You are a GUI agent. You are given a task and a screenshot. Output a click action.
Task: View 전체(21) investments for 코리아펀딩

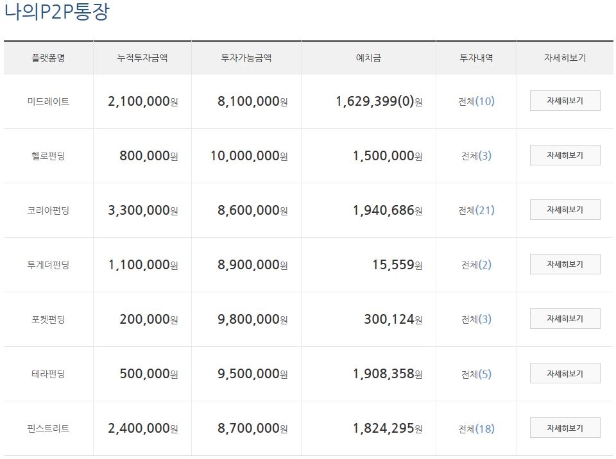coord(476,210)
